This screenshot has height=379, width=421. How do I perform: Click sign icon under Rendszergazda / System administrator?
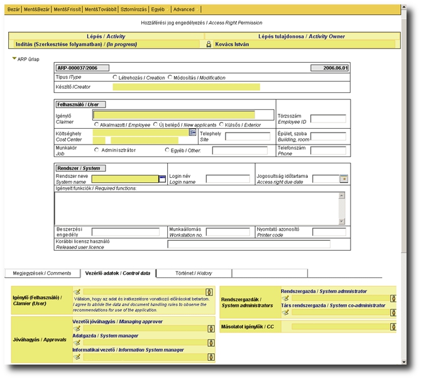[x=285, y=298]
